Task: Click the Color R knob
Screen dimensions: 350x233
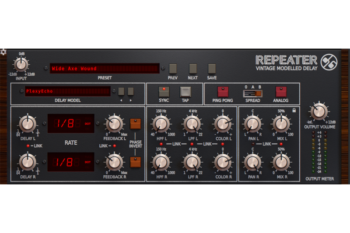Action: (x=222, y=162)
